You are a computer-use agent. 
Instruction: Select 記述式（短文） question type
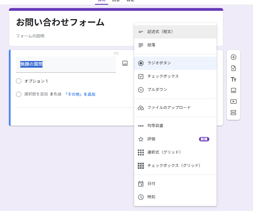(x=175, y=32)
